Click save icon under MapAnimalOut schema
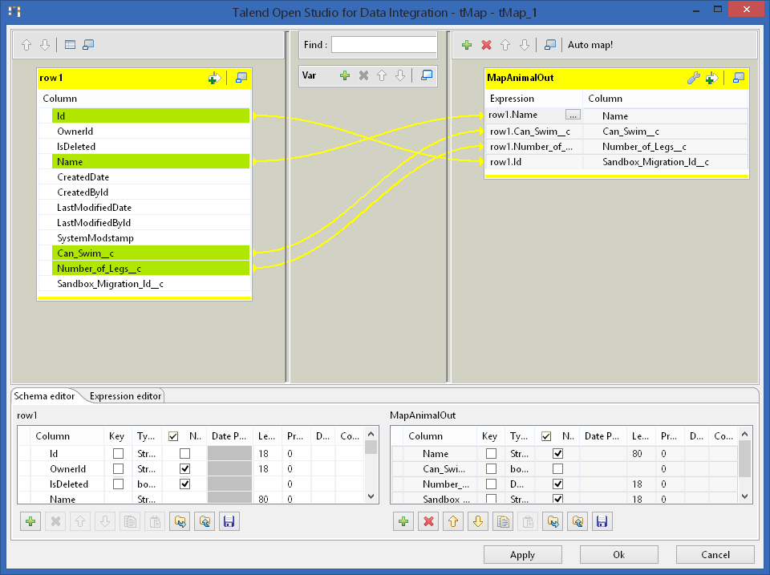Image resolution: width=770 pixels, height=575 pixels. 602,522
